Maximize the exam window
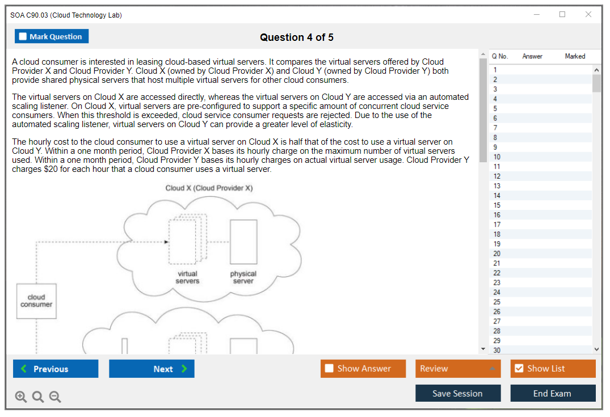 (x=562, y=15)
